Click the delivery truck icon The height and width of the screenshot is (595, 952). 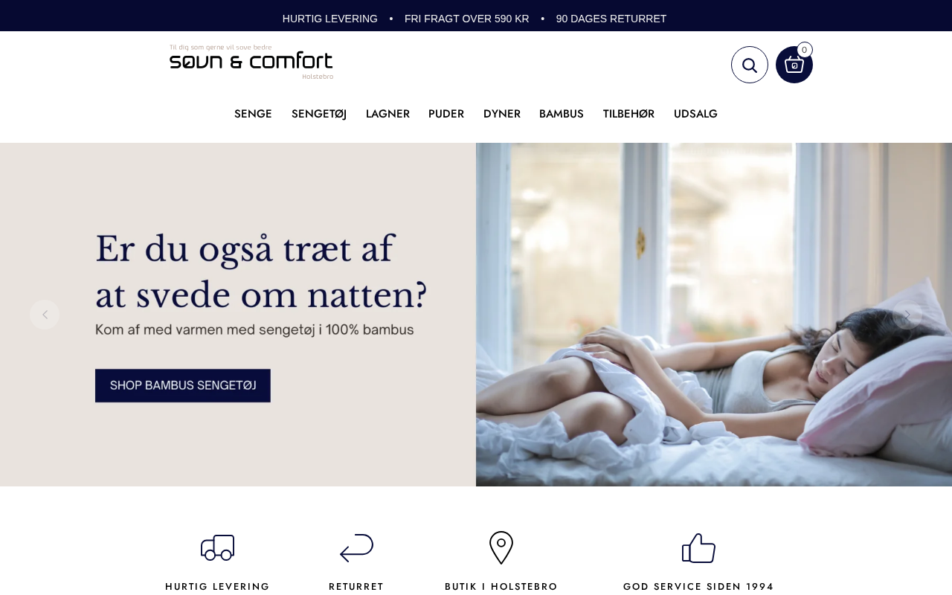218,547
